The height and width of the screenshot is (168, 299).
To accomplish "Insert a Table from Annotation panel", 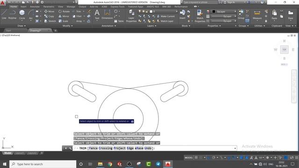I will click(119, 21).
